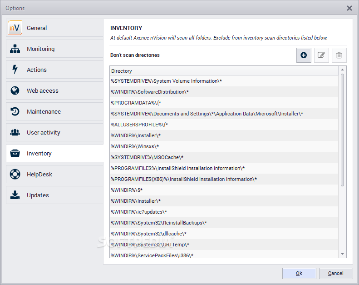
Task: Click the add directory plus icon
Action: point(304,55)
